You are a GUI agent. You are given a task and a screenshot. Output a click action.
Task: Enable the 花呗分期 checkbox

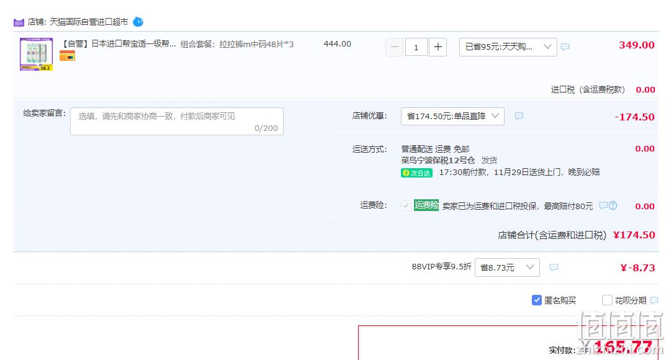click(x=607, y=300)
